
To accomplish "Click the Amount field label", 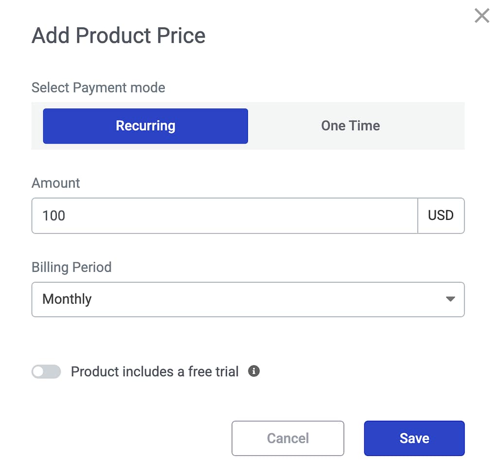I will [x=55, y=183].
